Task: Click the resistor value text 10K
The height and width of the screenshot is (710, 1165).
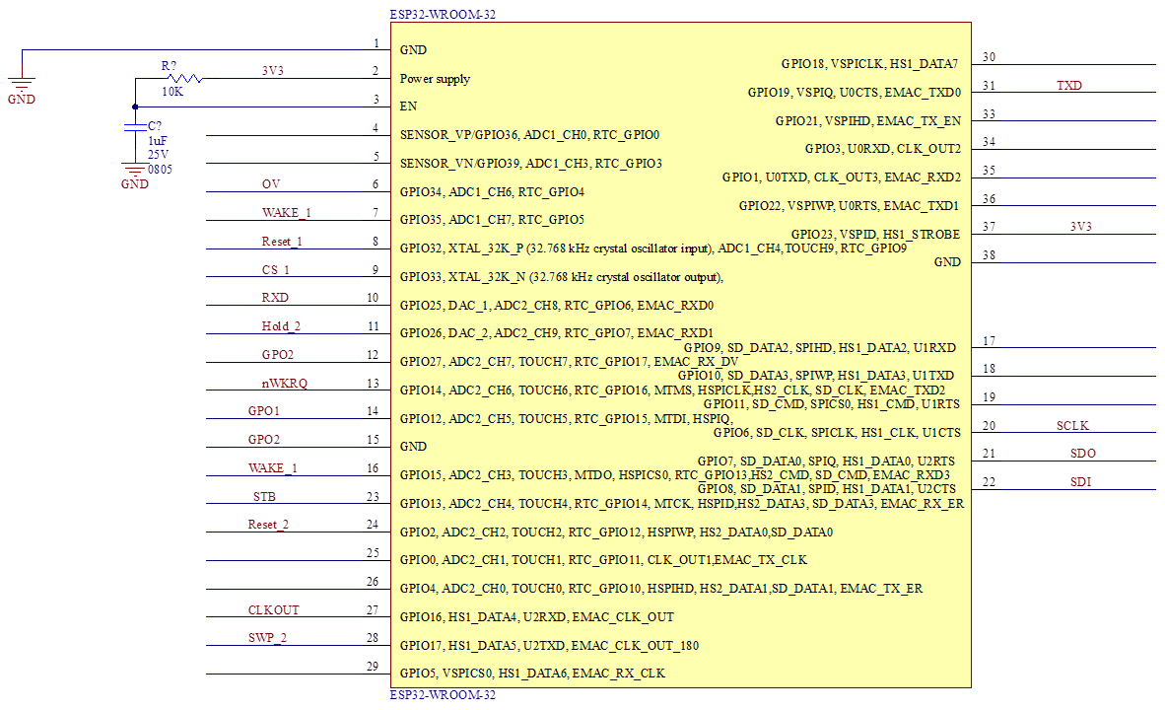Action: point(172,92)
